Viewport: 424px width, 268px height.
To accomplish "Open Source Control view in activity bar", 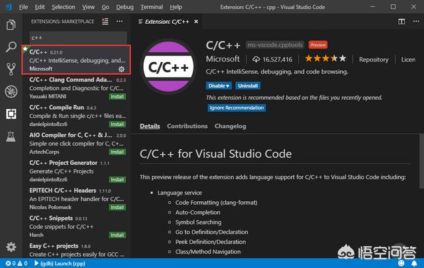I will click(11, 69).
